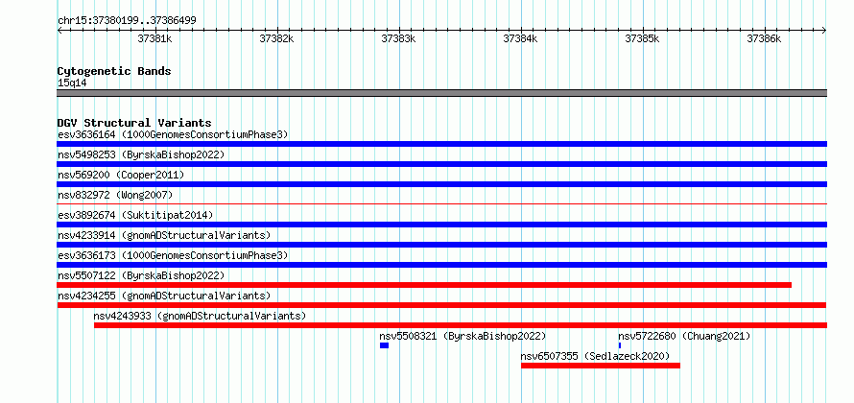Click the gray 15q14 cytogenetic band
Viewport: 854px width, 403px height.
click(x=441, y=93)
